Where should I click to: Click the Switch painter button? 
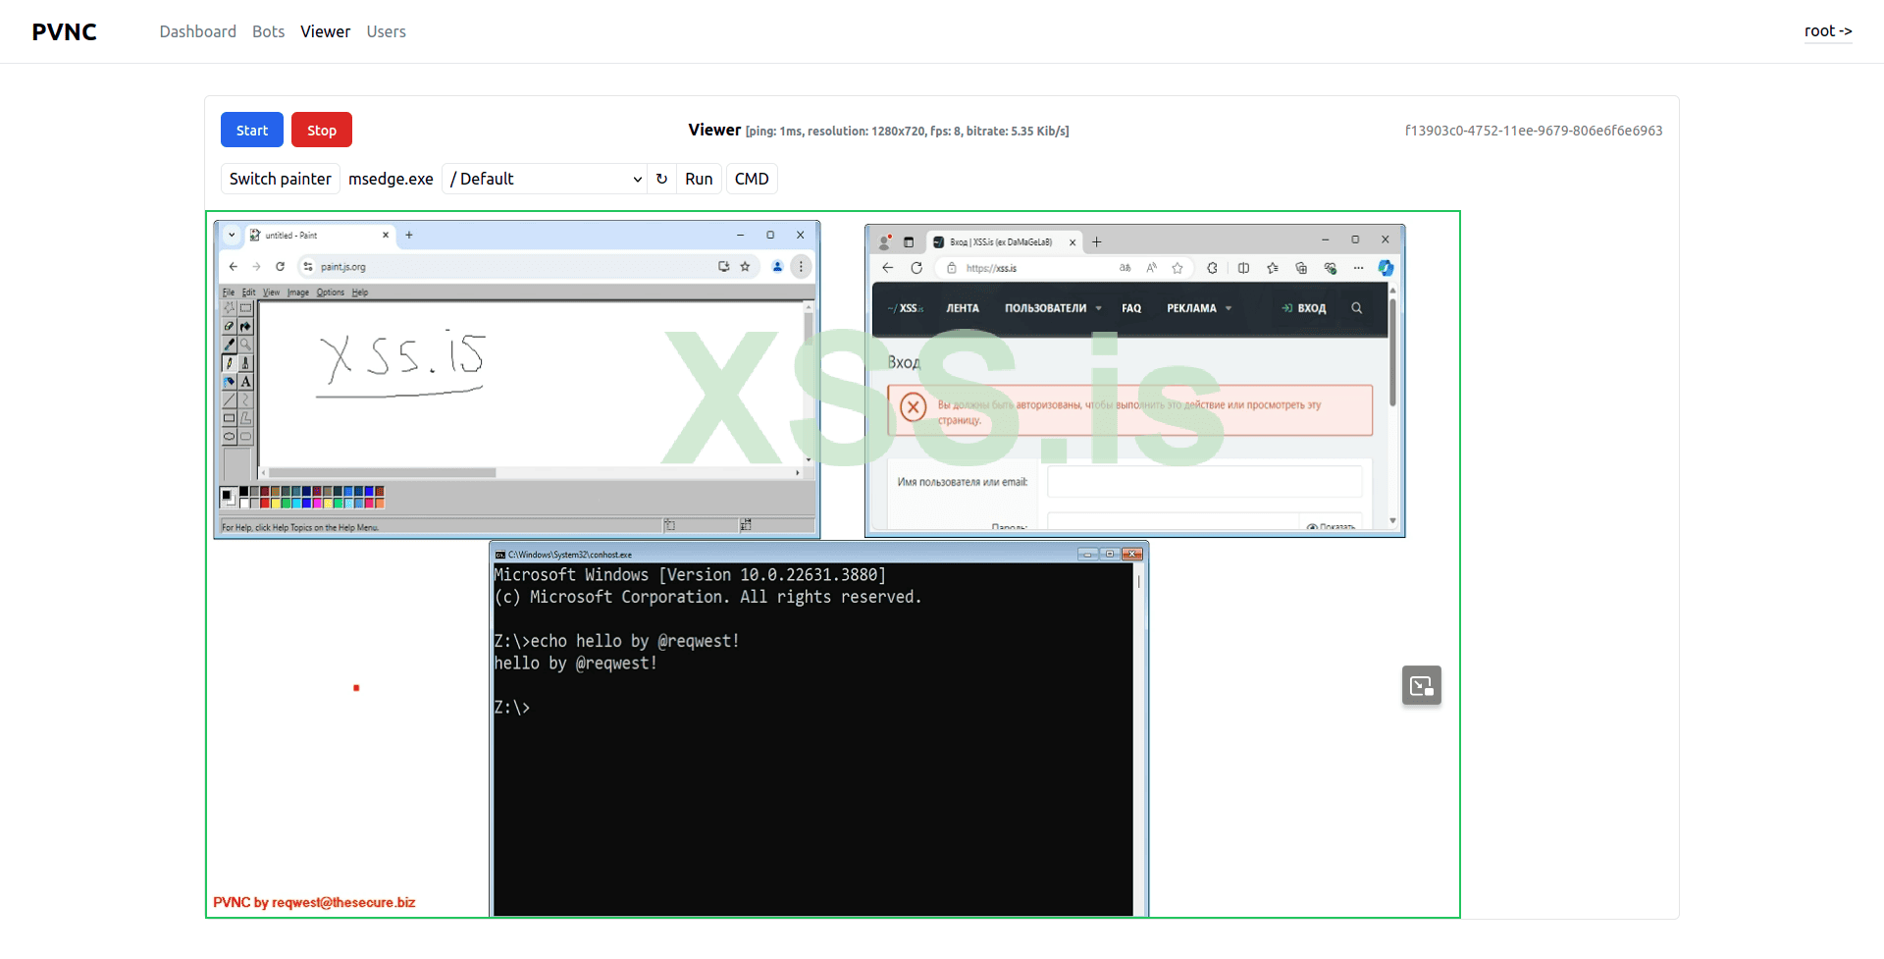(x=281, y=179)
